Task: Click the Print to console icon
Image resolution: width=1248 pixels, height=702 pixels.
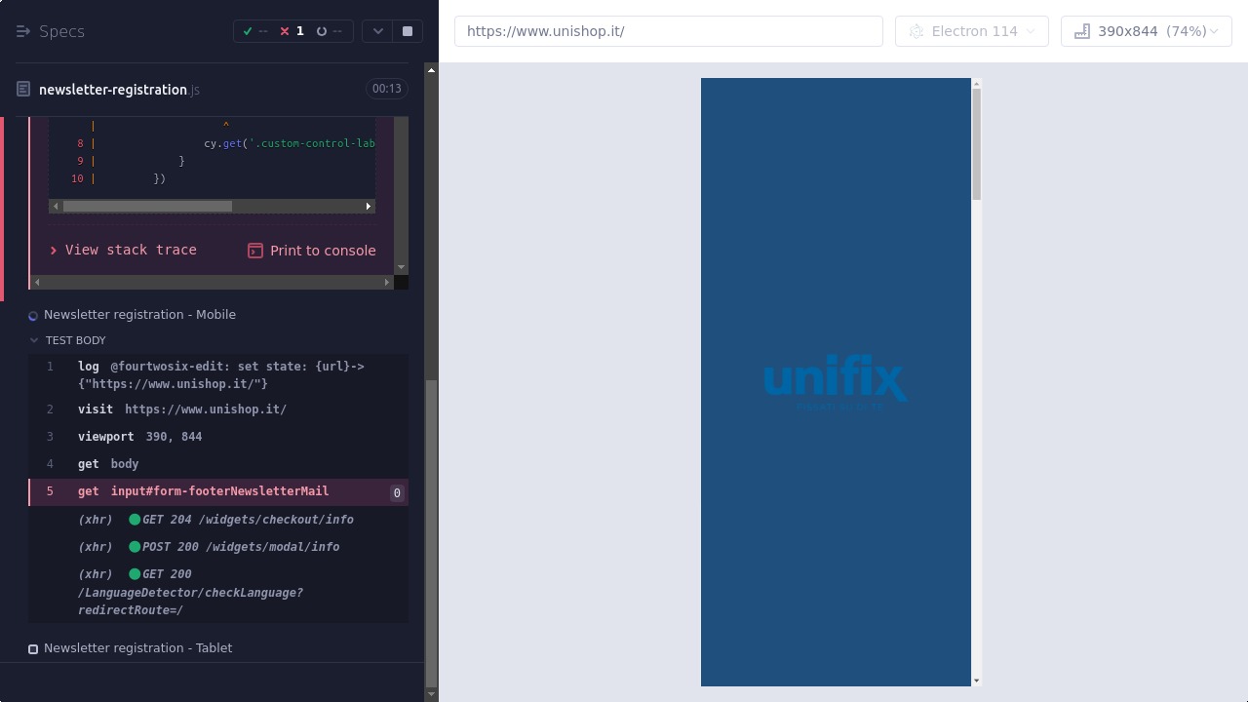Action: point(255,251)
